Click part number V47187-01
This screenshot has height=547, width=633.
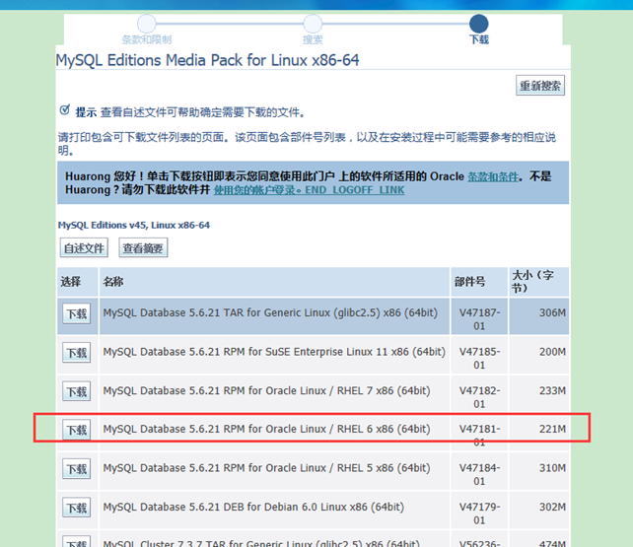[x=479, y=319]
